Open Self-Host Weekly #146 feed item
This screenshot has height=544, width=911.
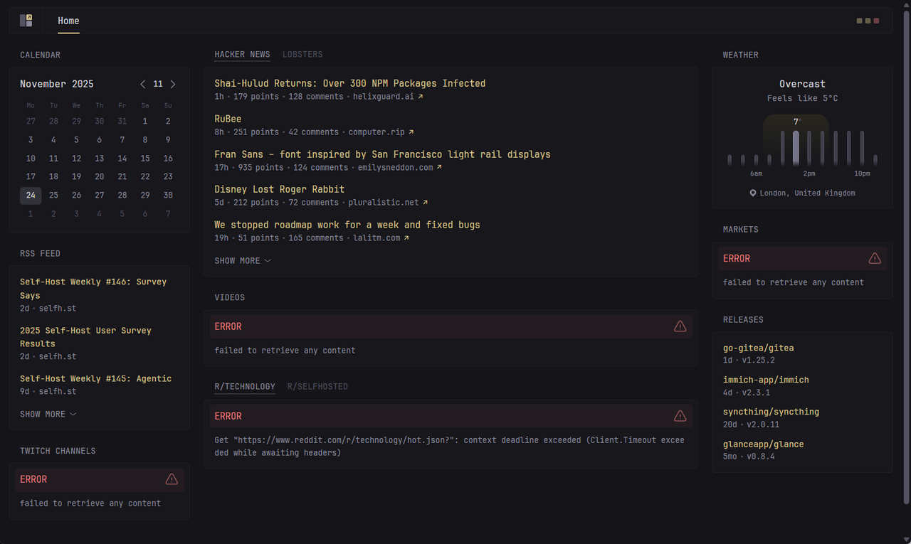pos(93,289)
